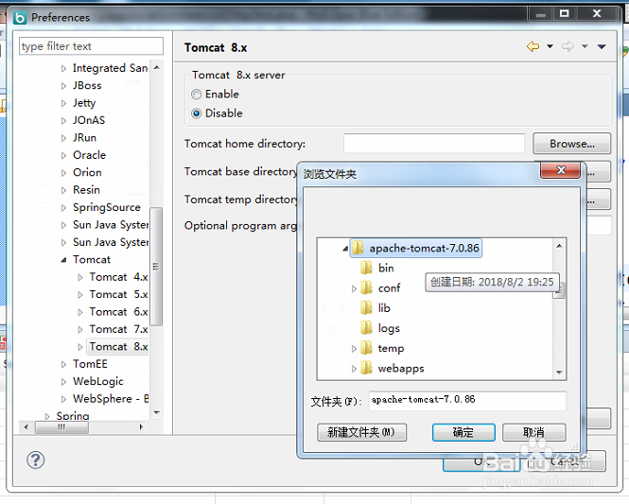Click the back navigation arrow icon
The image size is (629, 504).
(533, 46)
